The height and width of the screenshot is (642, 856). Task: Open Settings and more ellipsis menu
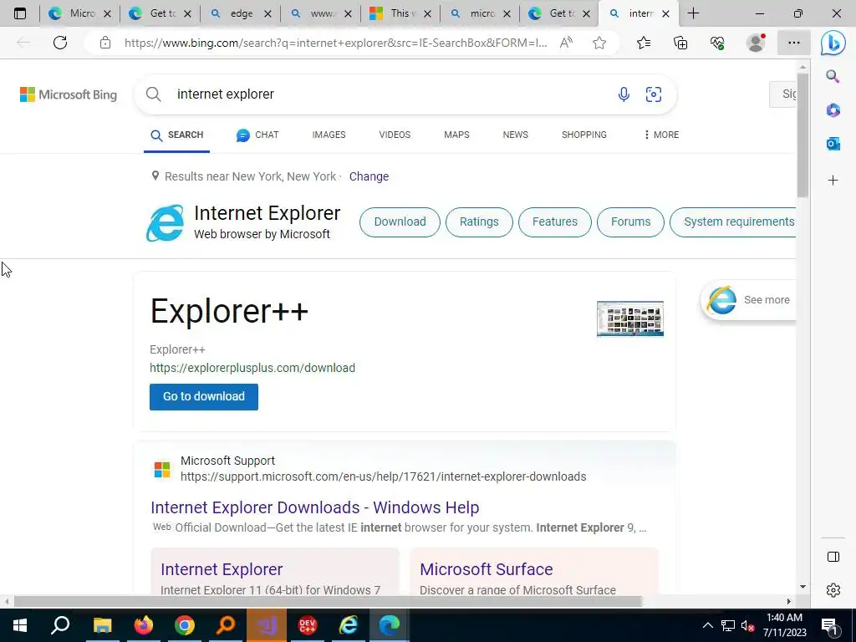tap(794, 43)
